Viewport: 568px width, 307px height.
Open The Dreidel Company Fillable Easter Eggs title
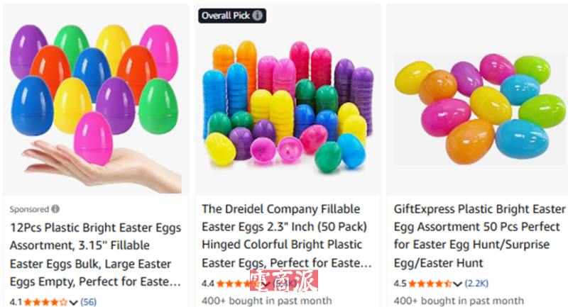pos(287,236)
